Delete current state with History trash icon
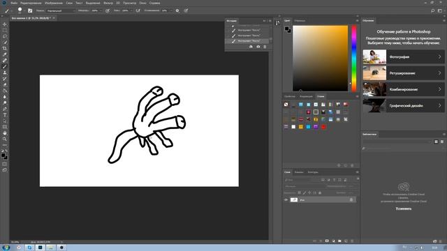447x251 pixels. (x=265, y=47)
